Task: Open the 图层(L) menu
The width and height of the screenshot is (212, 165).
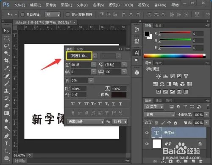Action: click(67, 5)
